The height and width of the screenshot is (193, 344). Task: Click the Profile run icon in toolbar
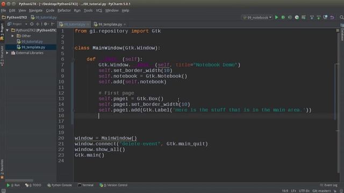pos(297,17)
